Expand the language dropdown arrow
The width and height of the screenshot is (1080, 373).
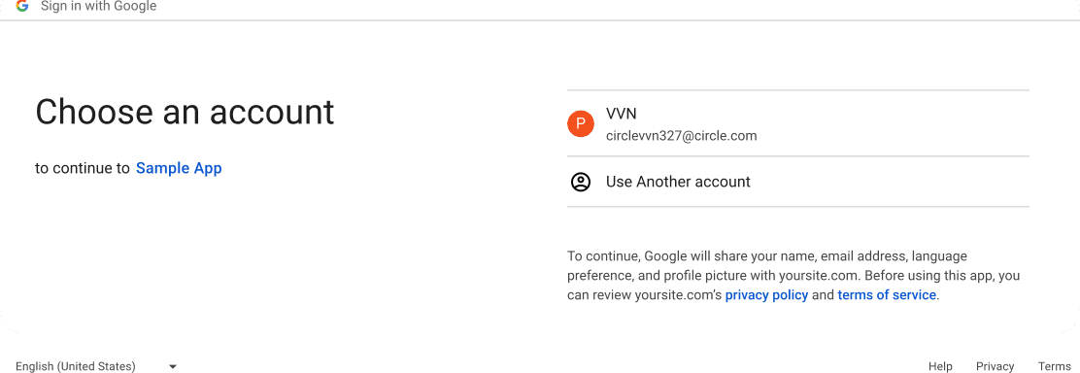(173, 367)
